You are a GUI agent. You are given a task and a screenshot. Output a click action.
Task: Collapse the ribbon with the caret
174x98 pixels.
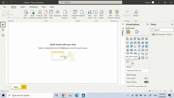pos(173,21)
